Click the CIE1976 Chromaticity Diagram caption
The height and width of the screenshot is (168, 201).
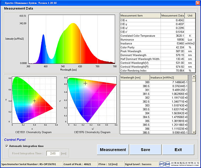(92, 132)
